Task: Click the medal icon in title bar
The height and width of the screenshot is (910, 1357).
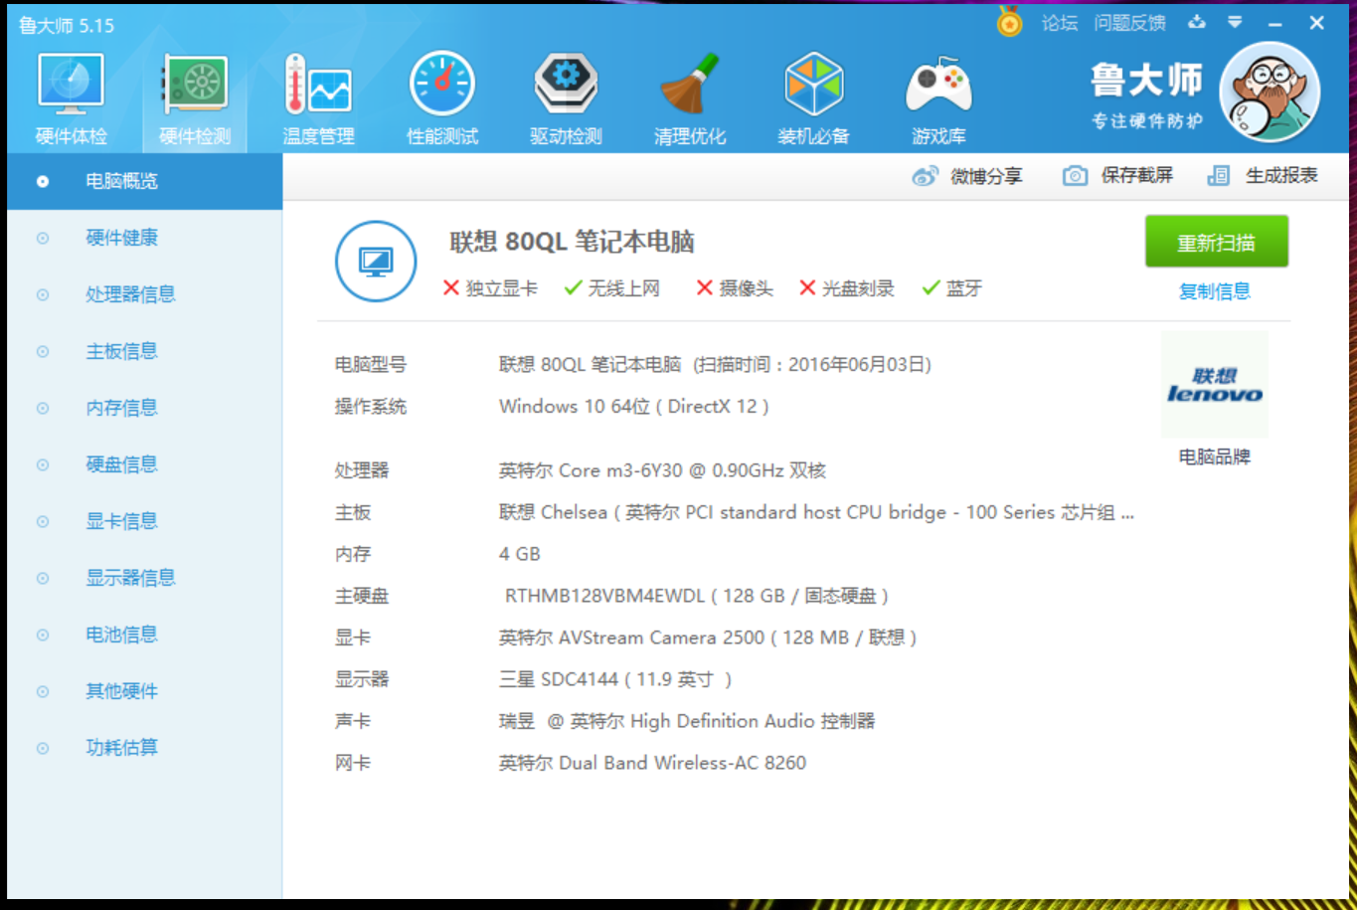Action: 1009,22
